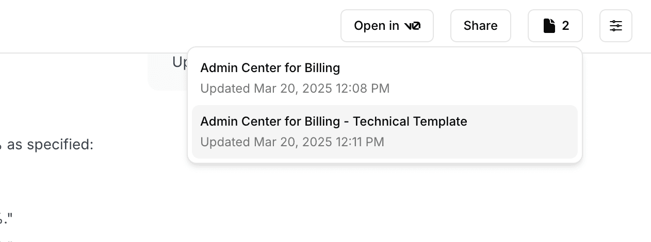The image size is (651, 242).
Task: Collapse the documents dropdown showing 2 files
Action: pos(555,26)
